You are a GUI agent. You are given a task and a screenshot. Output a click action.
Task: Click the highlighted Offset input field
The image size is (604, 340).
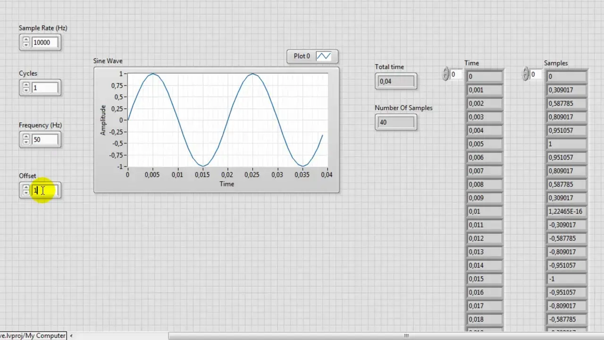tap(45, 190)
